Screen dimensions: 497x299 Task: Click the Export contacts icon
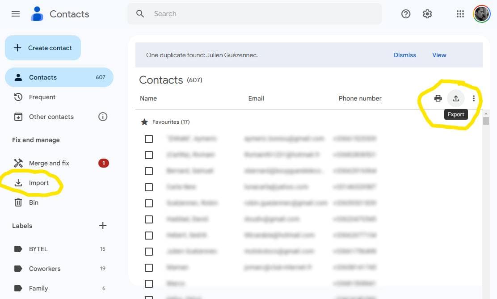point(456,98)
